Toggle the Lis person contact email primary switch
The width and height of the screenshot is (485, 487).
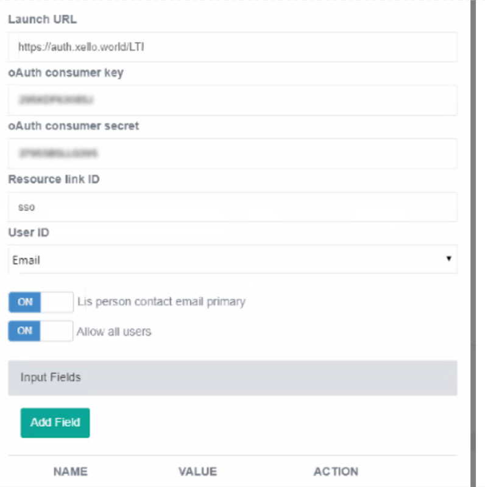[40, 302]
